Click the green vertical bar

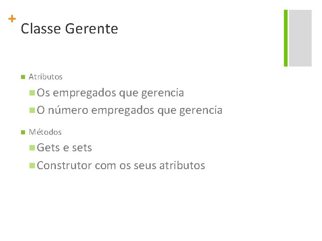coord(286,38)
